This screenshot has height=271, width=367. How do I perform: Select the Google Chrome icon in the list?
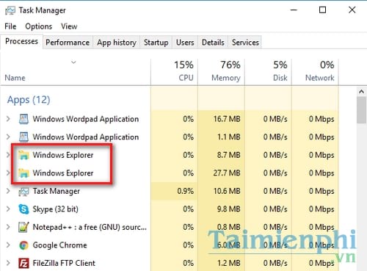[23, 245]
